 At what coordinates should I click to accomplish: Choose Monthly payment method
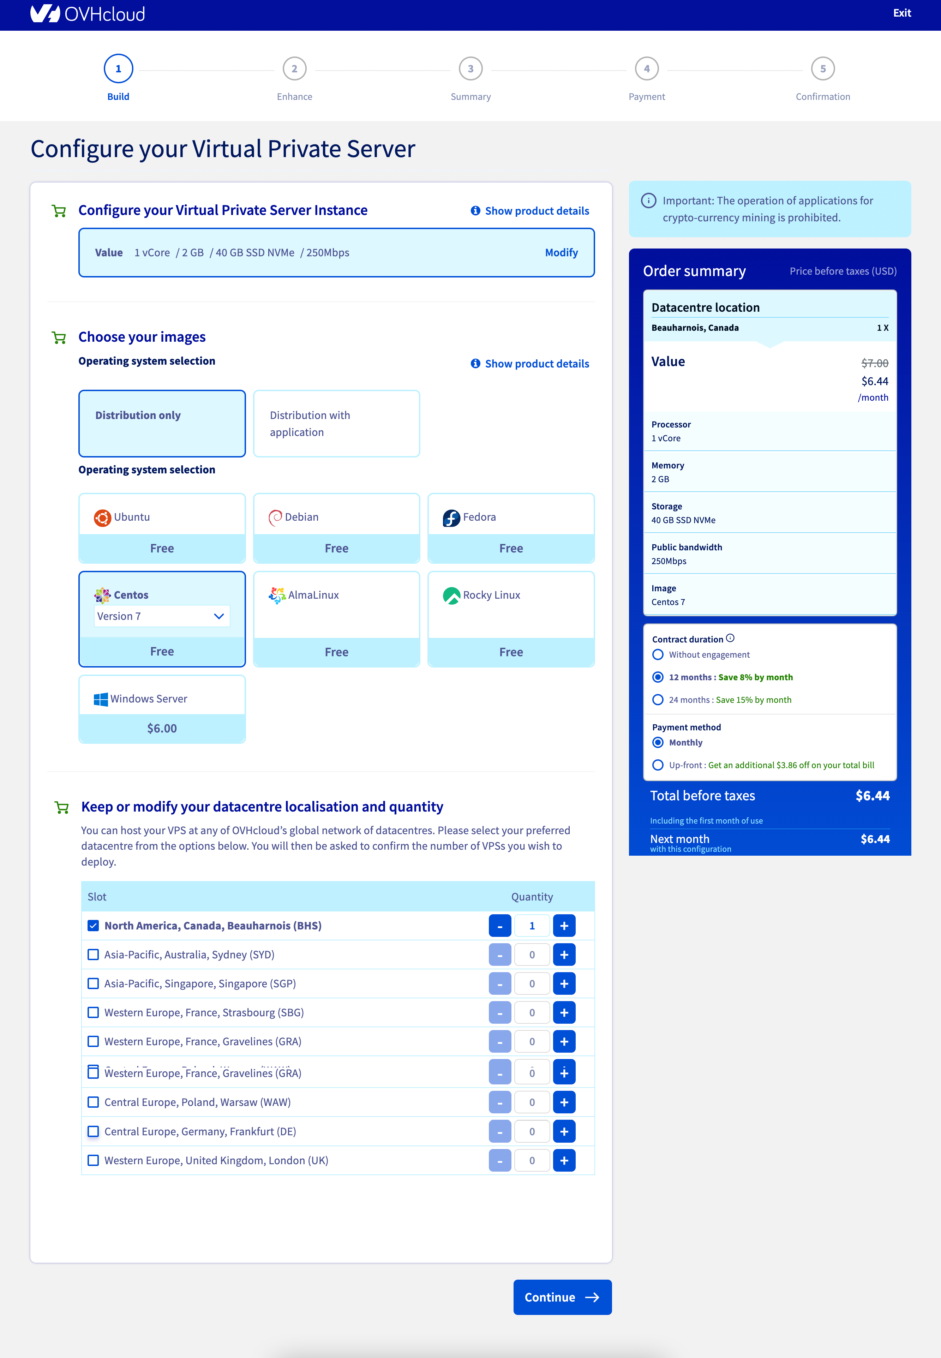point(658,742)
